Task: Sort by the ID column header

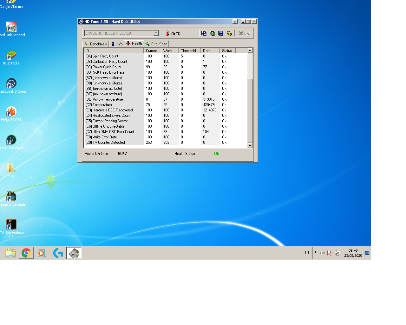Action: [x=114, y=51]
